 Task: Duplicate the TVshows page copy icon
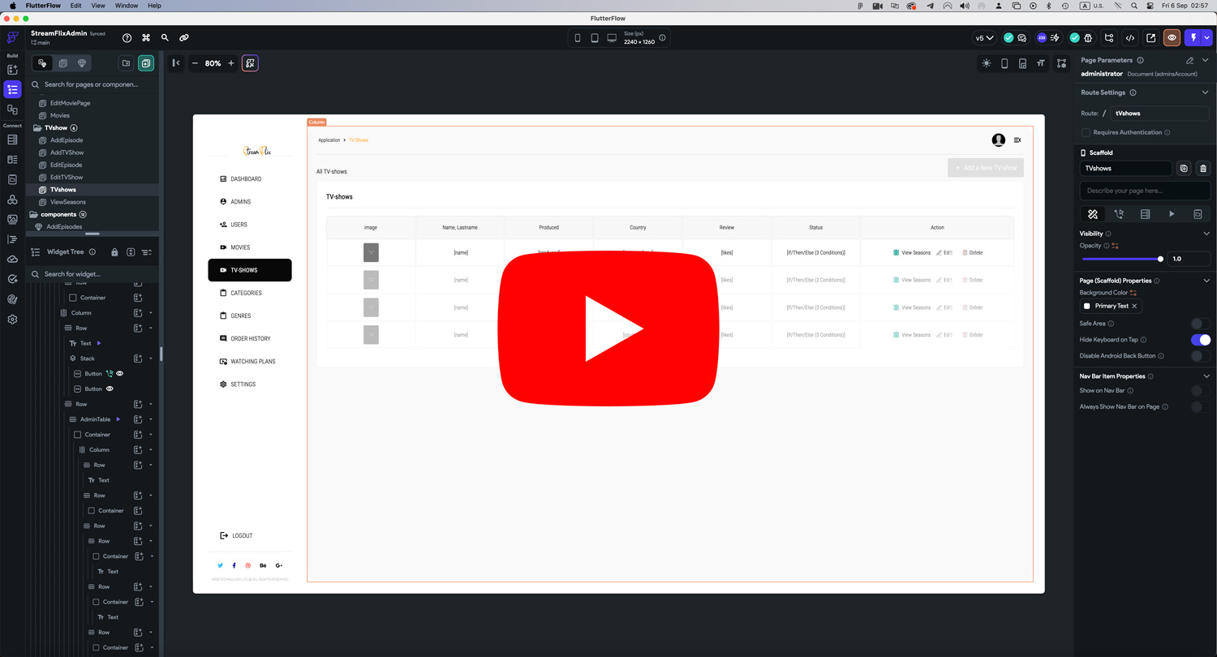(x=1184, y=169)
